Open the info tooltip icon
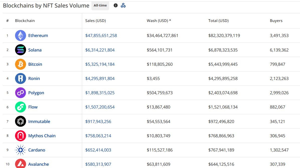 point(115,5)
